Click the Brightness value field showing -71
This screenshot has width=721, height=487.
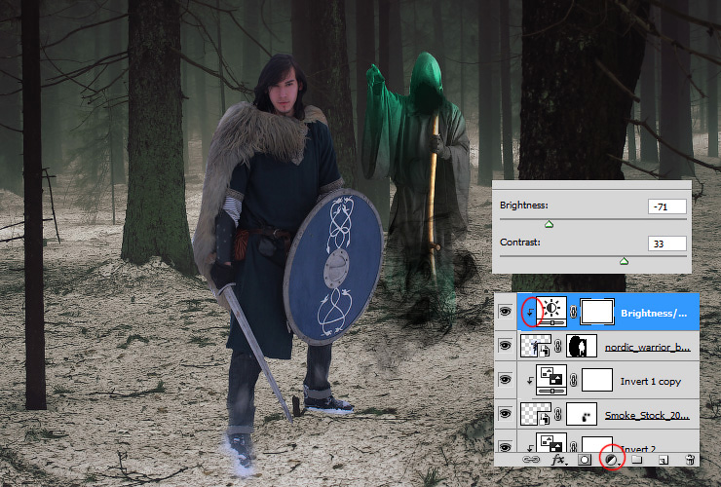[667, 206]
